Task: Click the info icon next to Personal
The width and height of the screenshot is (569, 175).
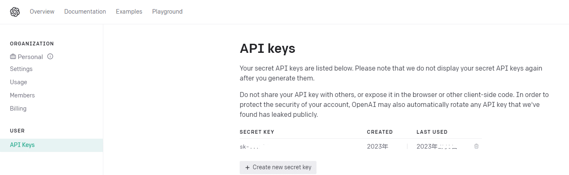Action: tap(50, 57)
